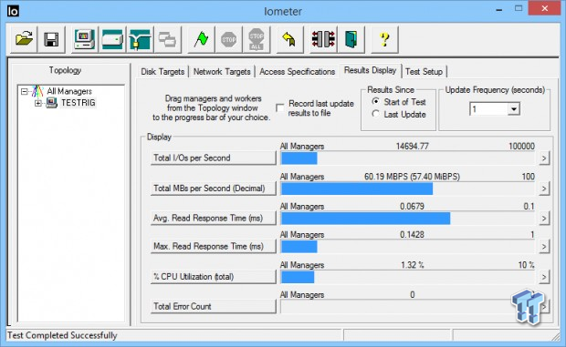The width and height of the screenshot is (566, 347).
Task: Click the 100000 IOPS scale maximum
Action: (x=521, y=146)
